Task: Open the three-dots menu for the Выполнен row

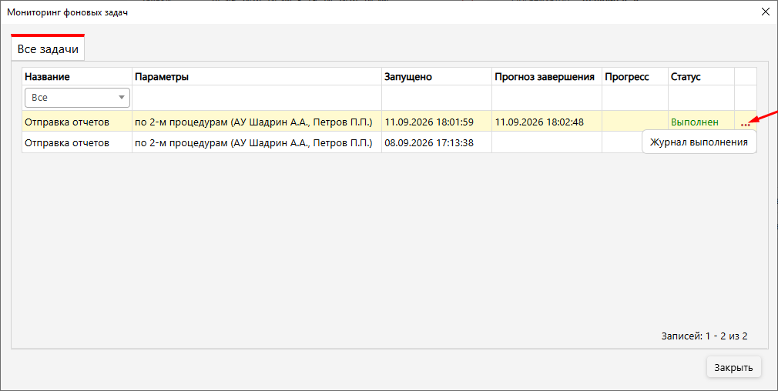Action: point(745,125)
